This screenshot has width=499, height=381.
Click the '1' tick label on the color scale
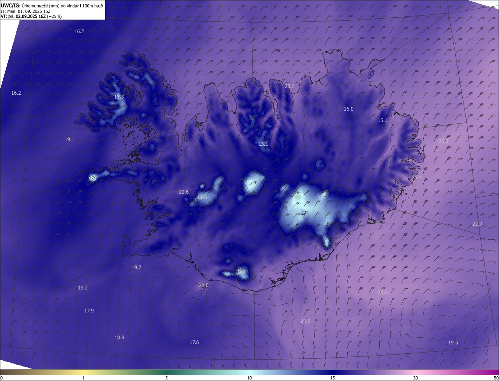tap(83, 378)
